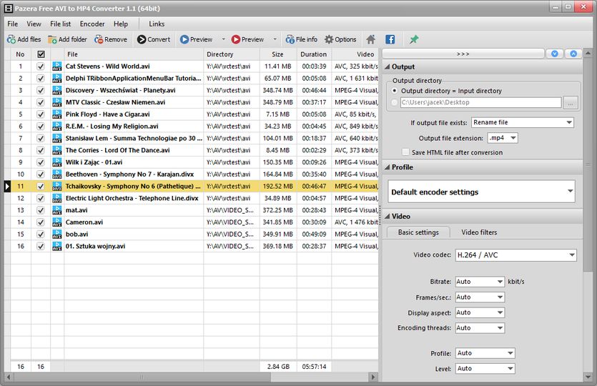597x386 pixels.
Task: Switch to Video filters tab
Action: point(479,232)
